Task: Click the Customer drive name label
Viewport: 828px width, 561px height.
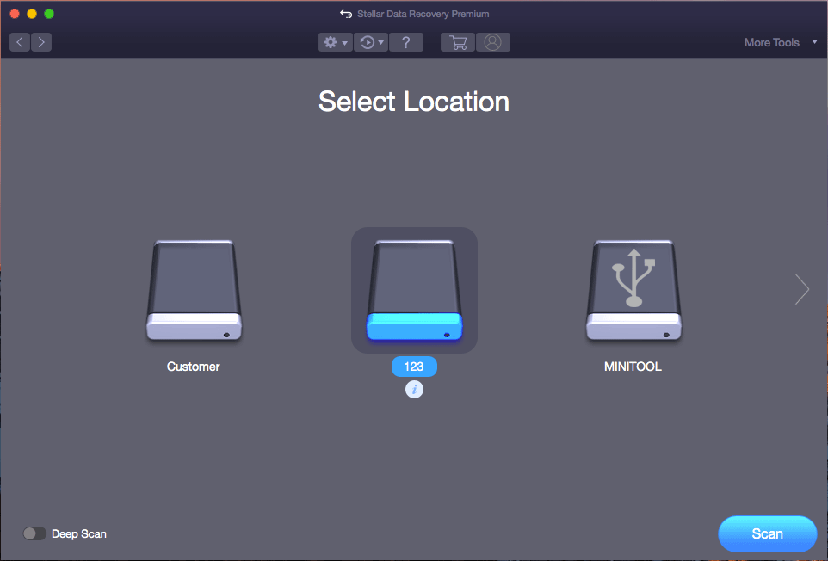Action: tap(194, 367)
